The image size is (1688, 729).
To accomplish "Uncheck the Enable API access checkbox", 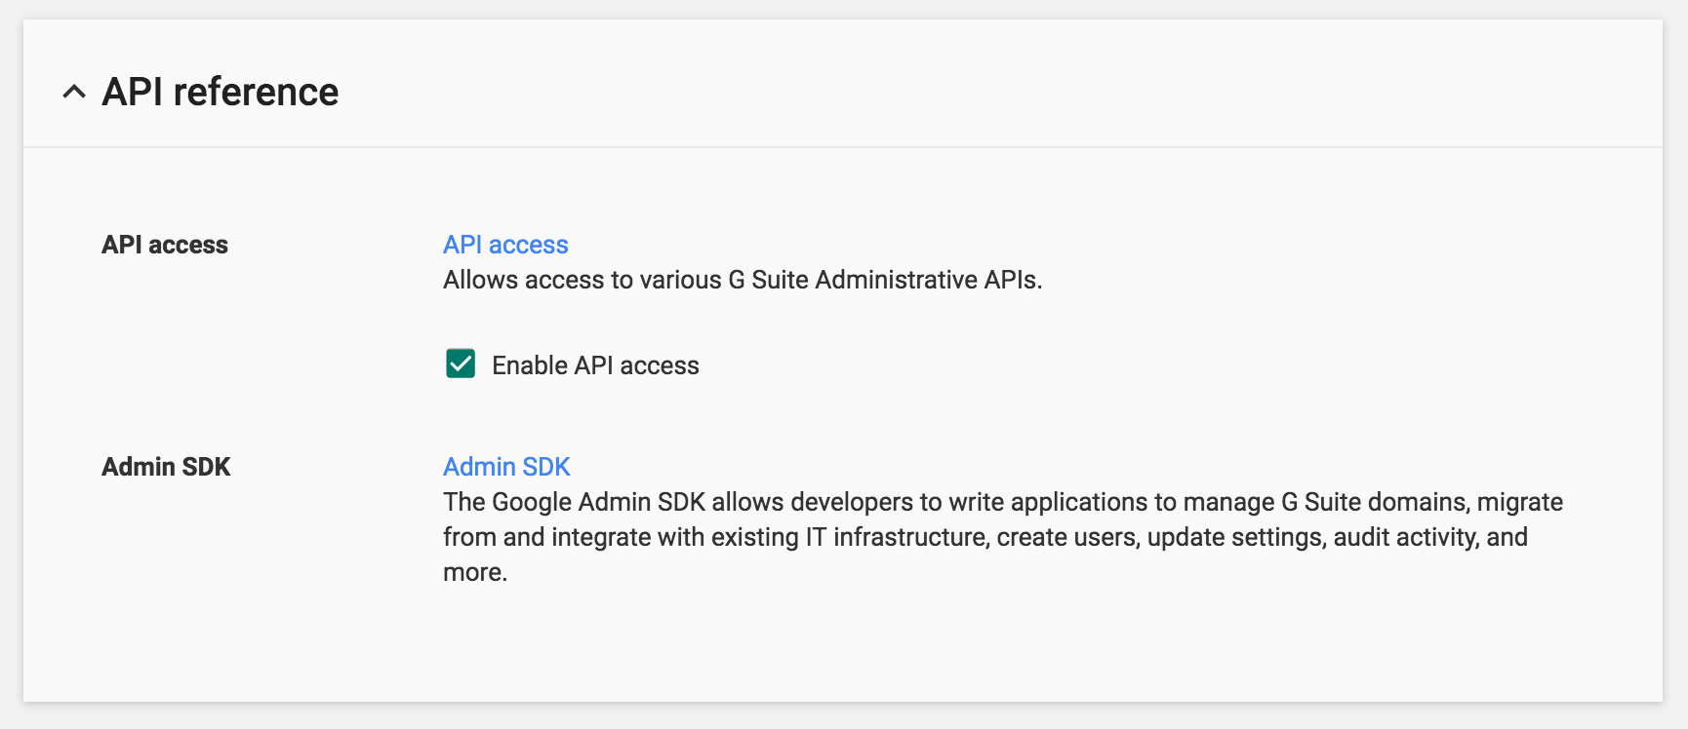I will pyautogui.click(x=461, y=364).
